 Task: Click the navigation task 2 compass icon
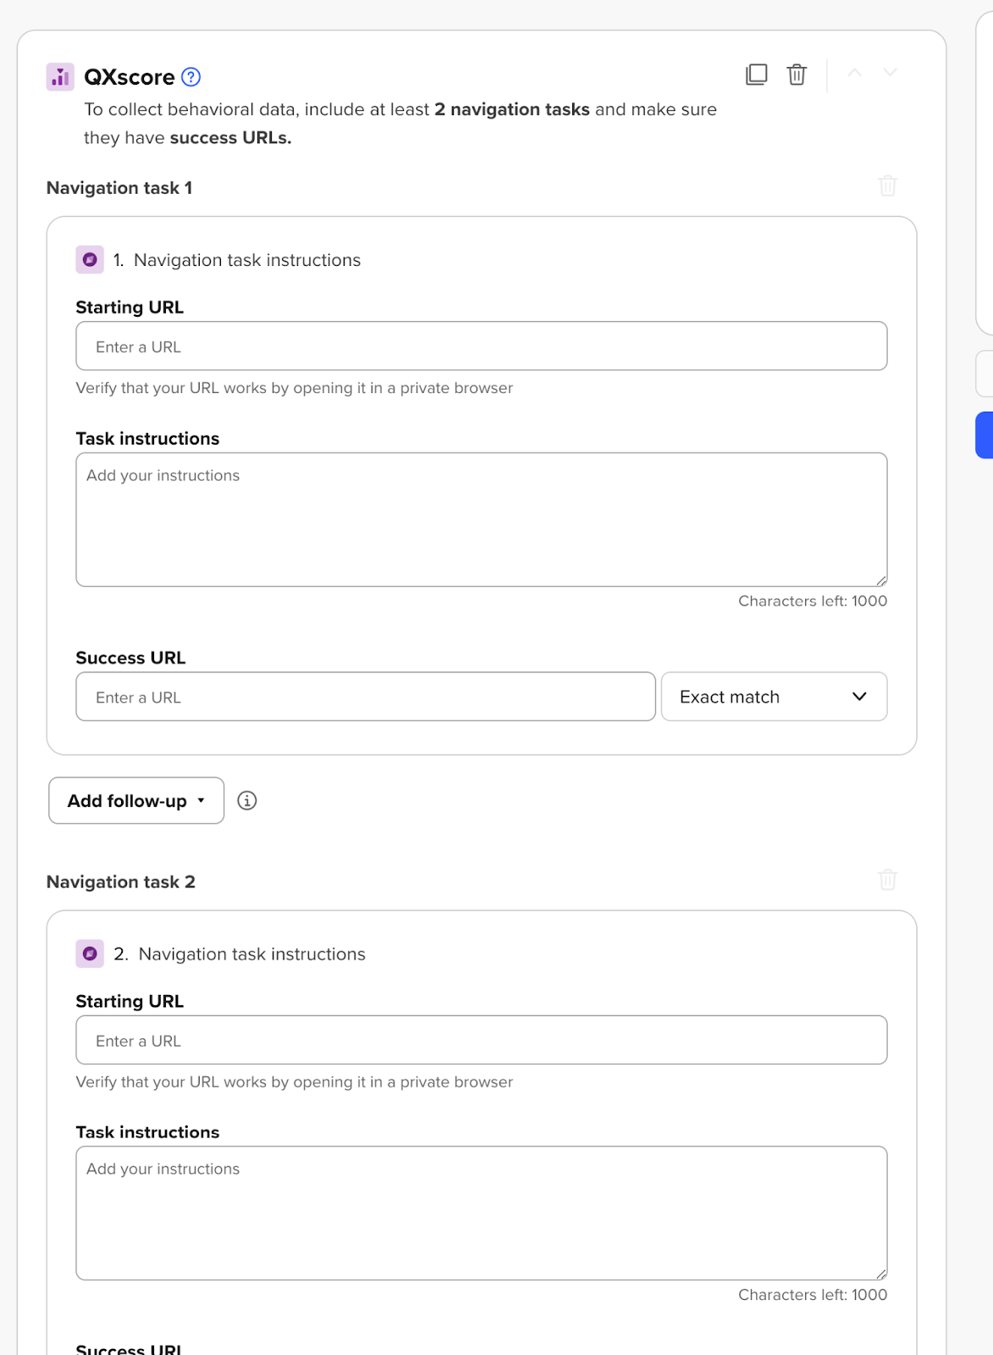pos(90,954)
